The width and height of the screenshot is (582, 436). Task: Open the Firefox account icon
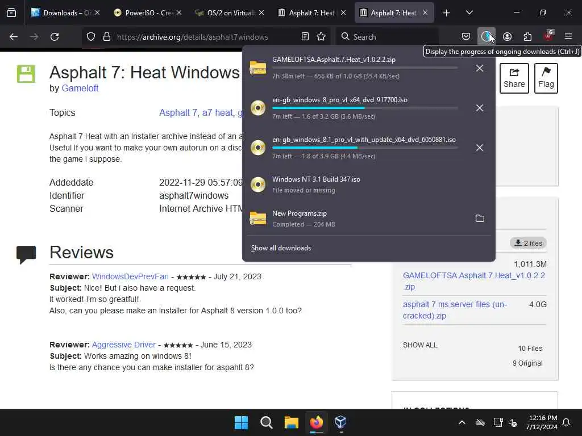pos(507,37)
